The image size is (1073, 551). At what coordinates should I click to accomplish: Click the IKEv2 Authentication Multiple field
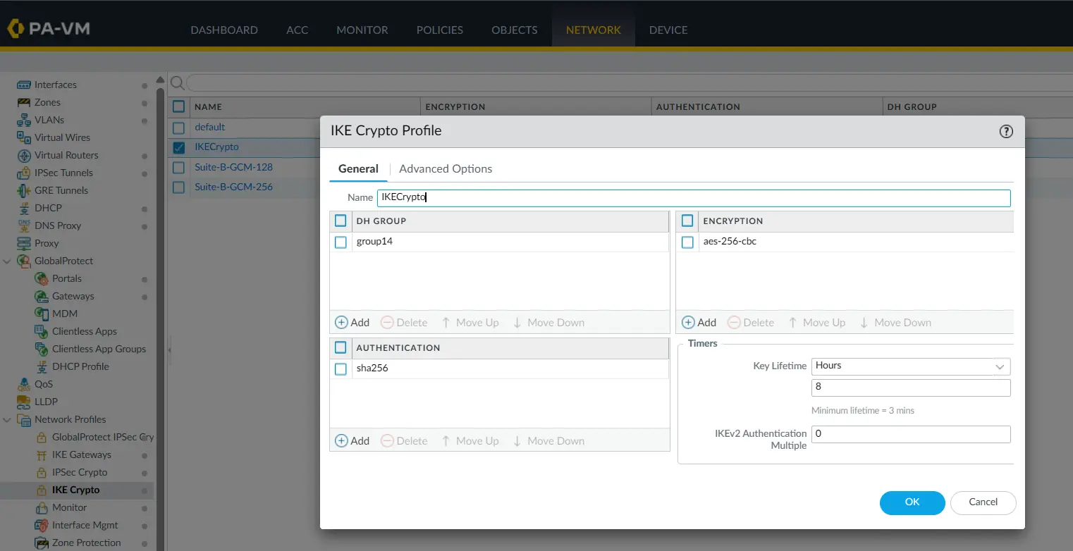(x=911, y=434)
